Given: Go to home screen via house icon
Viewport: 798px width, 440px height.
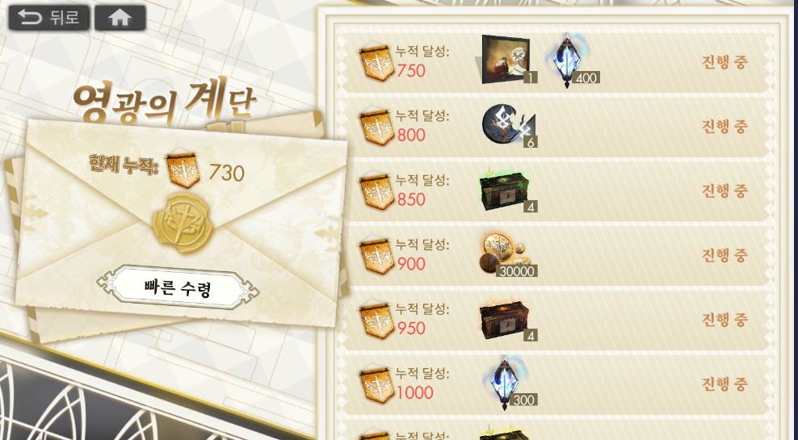Looking at the screenshot, I should tap(120, 17).
